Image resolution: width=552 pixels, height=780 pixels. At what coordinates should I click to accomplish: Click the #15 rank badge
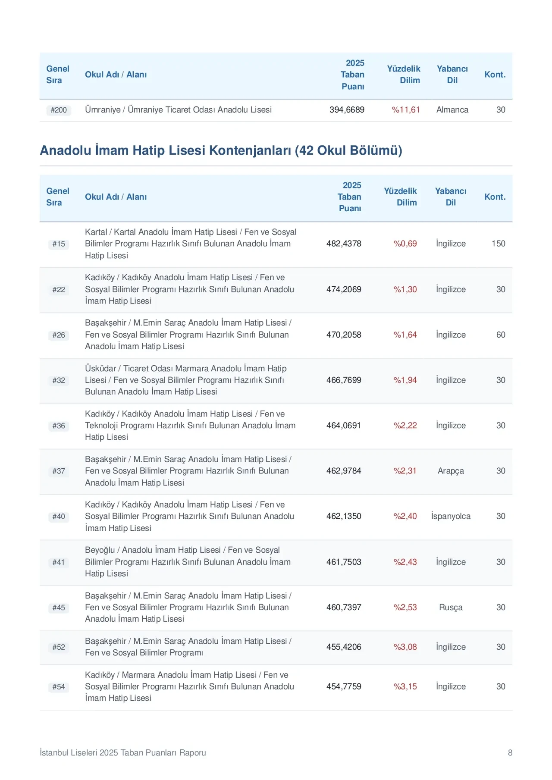(x=59, y=244)
